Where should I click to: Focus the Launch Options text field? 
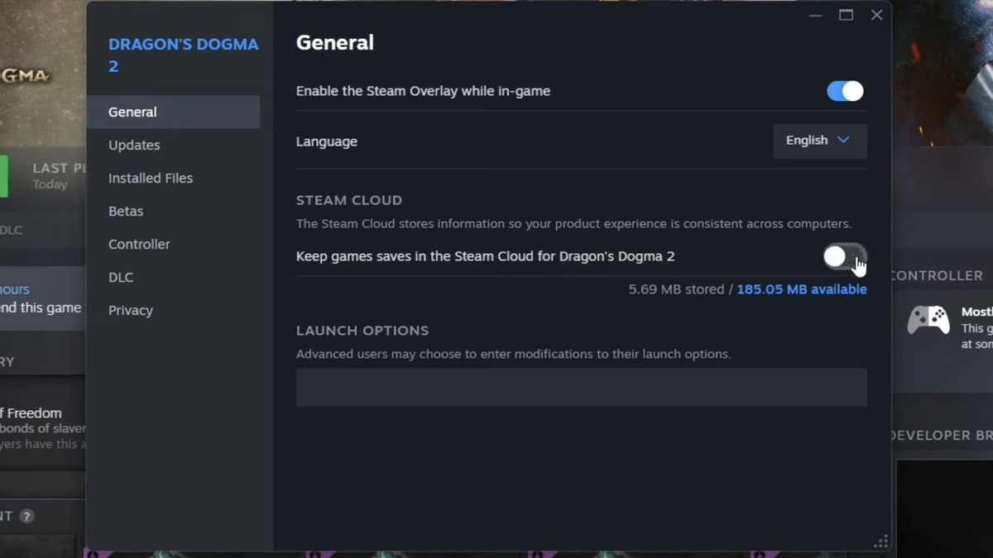581,388
